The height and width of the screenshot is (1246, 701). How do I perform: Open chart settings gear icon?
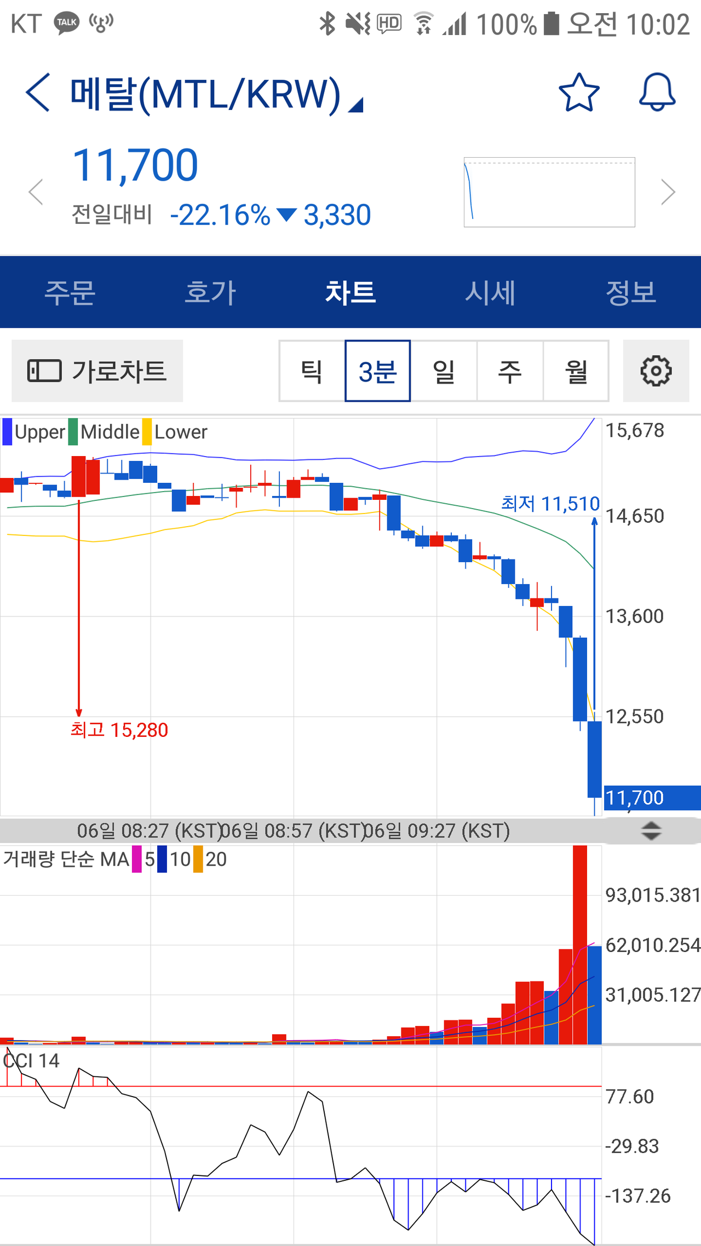coord(656,371)
